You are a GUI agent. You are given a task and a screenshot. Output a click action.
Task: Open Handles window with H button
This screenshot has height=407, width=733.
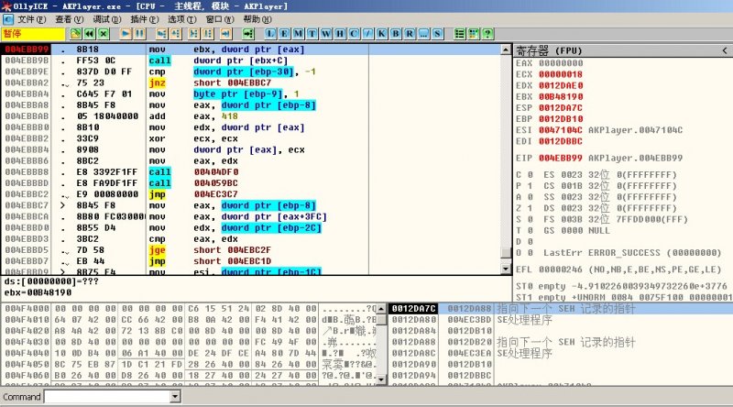click(340, 34)
